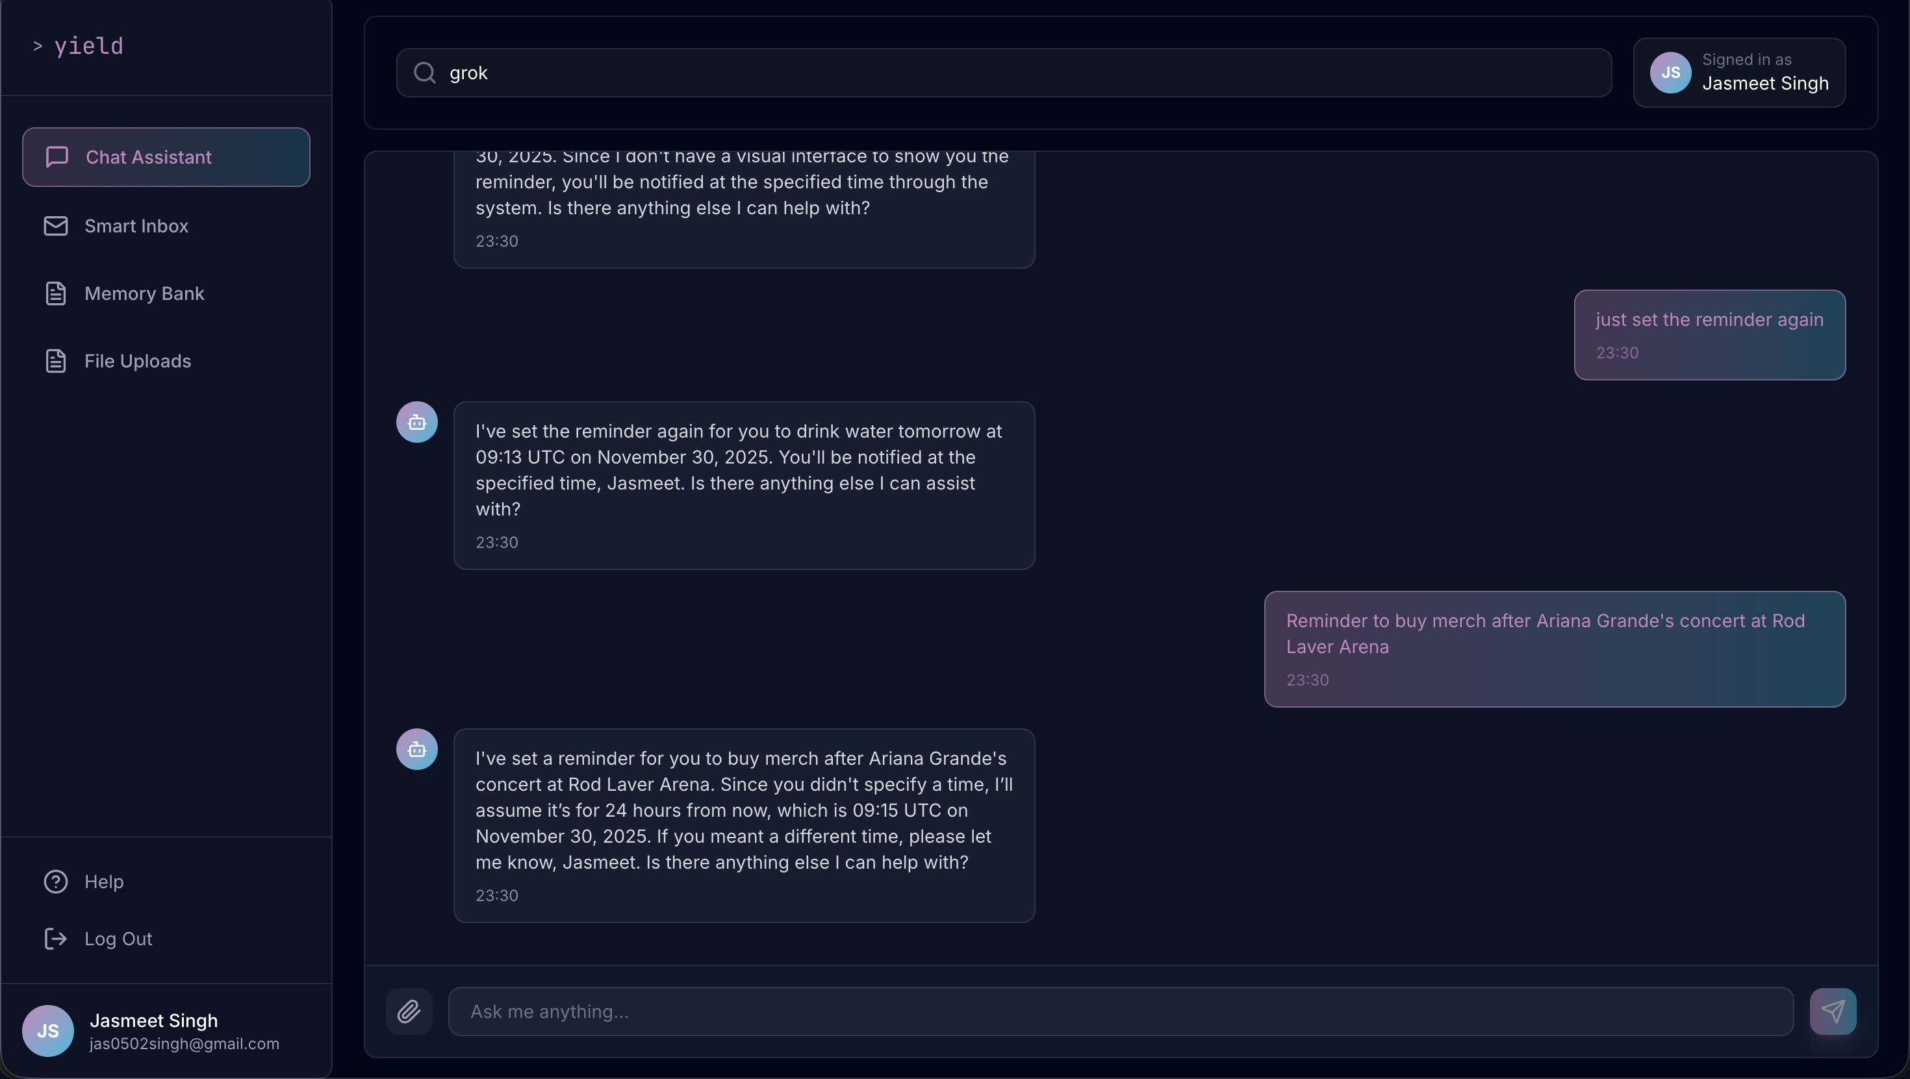Select the merch reminder message bubble
1910x1079 pixels.
[x=1555, y=649]
